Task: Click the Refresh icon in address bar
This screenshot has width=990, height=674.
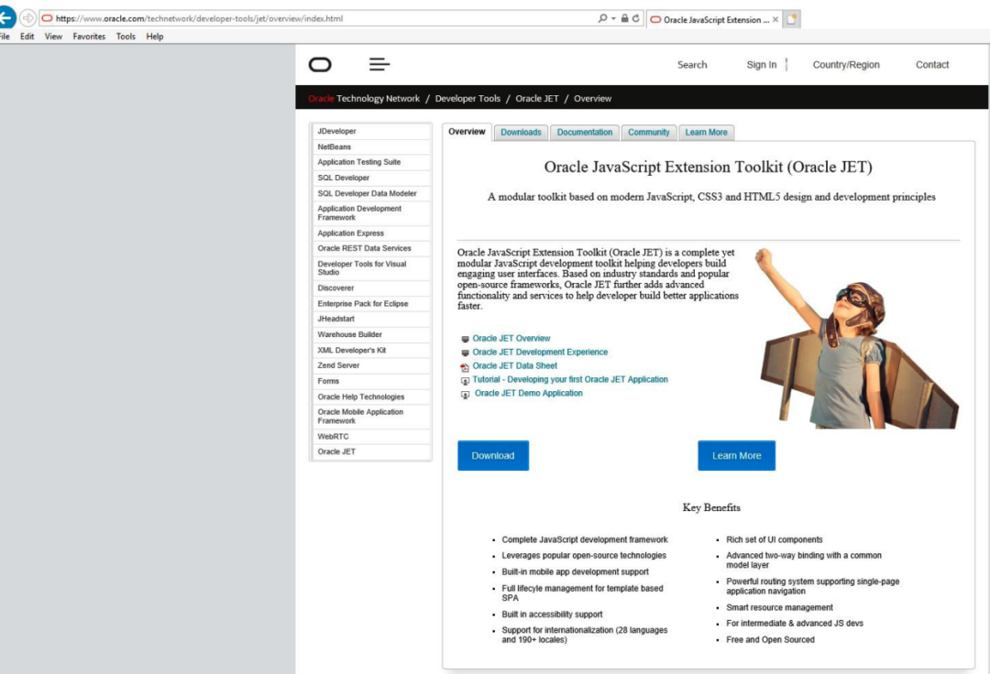Action: pyautogui.click(x=635, y=18)
